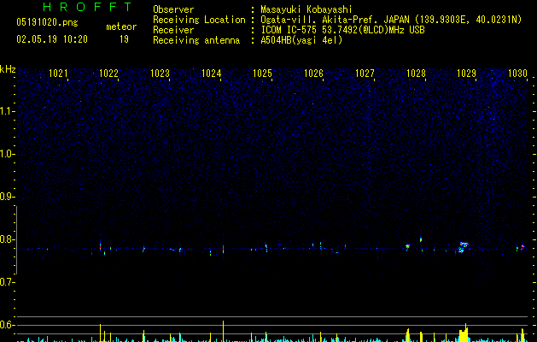537x342 pixels.
Task: Click the 1022 time axis label
Action: point(108,73)
